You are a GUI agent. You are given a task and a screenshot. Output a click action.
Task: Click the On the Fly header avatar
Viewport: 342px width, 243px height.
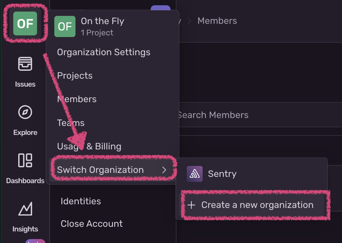(x=65, y=27)
